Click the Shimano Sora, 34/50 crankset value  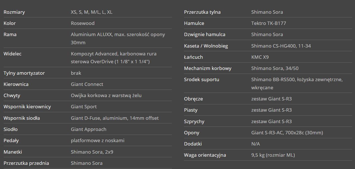point(275,68)
